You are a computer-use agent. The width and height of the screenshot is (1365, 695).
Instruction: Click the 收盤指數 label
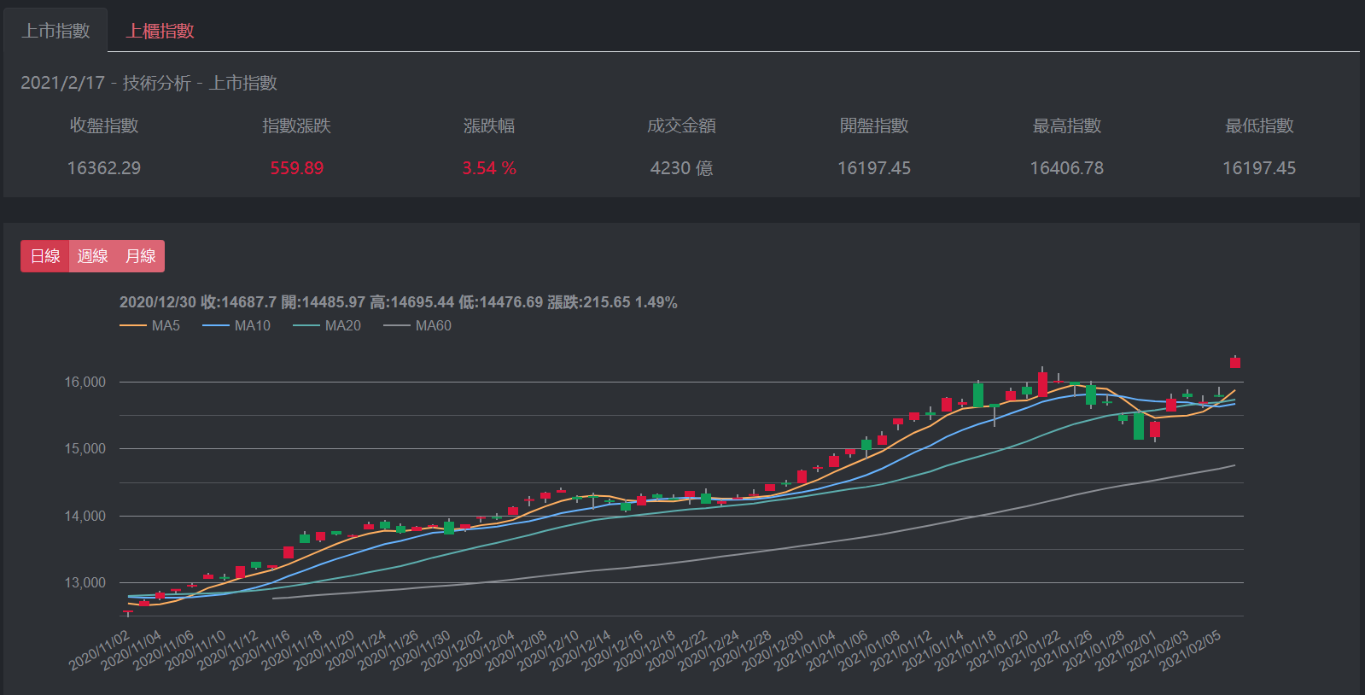tap(104, 126)
